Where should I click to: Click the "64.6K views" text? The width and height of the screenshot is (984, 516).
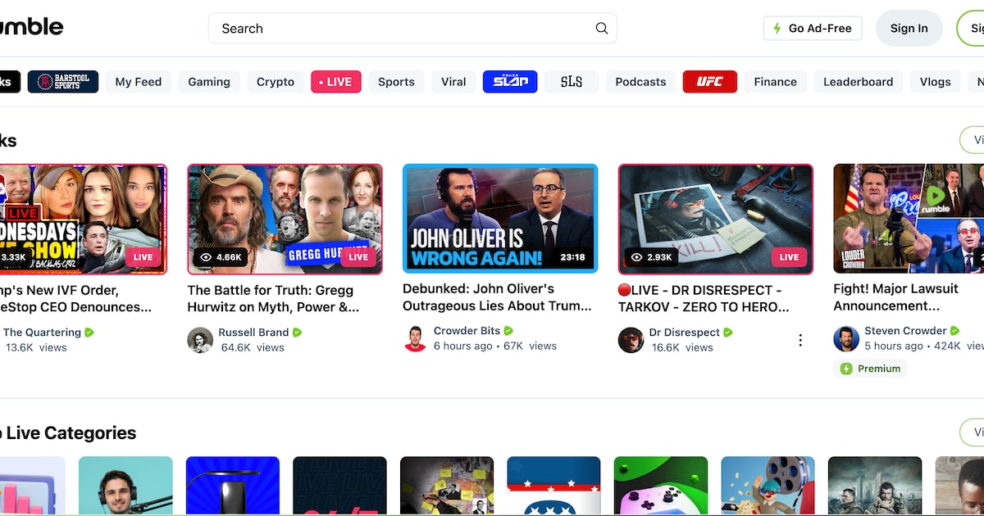pyautogui.click(x=253, y=347)
